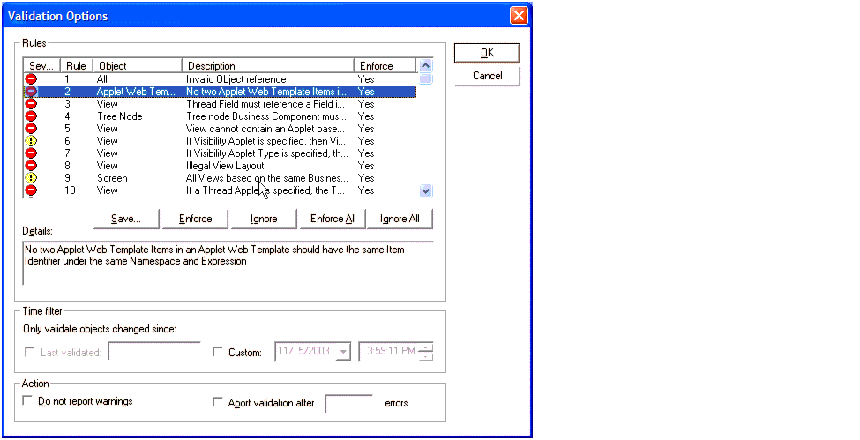Click the error icon beside rule 7
The width and height of the screenshot is (860, 440).
coord(31,153)
